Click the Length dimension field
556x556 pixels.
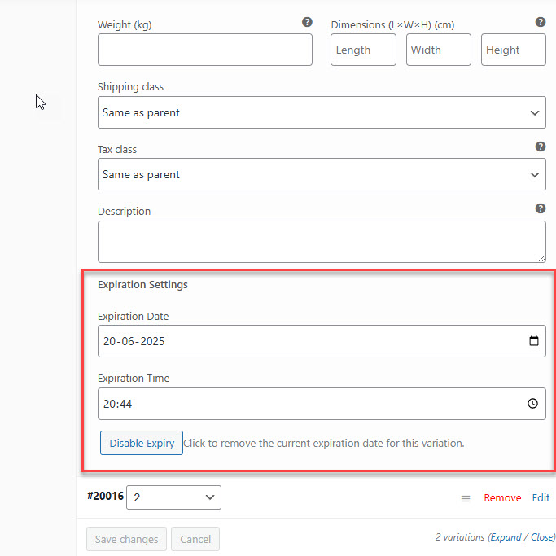(363, 50)
